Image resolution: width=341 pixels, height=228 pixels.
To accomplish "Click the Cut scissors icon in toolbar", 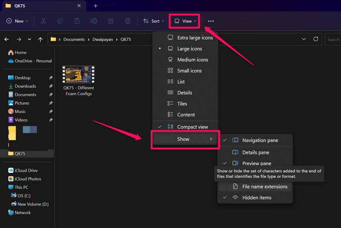I will (x=43, y=21).
